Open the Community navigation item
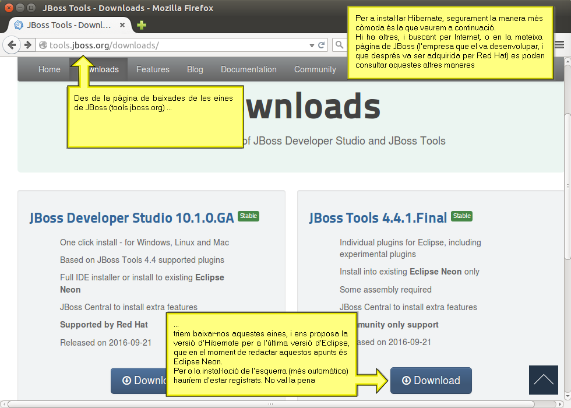 [x=315, y=69]
